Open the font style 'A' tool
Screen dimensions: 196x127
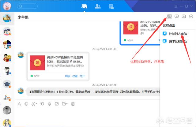(19, 104)
